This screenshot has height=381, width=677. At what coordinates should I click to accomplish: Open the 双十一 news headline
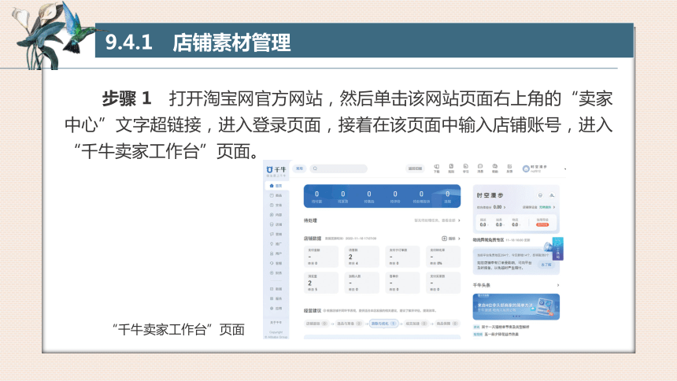(x=505, y=327)
